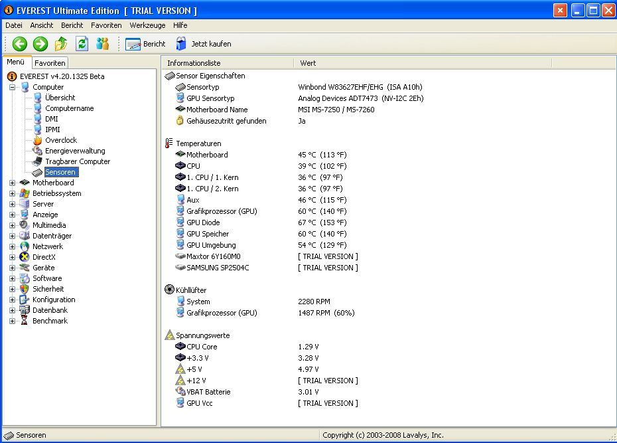Select EVEREST v4.20.1325 Beta root item
This screenshot has height=443, width=617.
(62, 76)
